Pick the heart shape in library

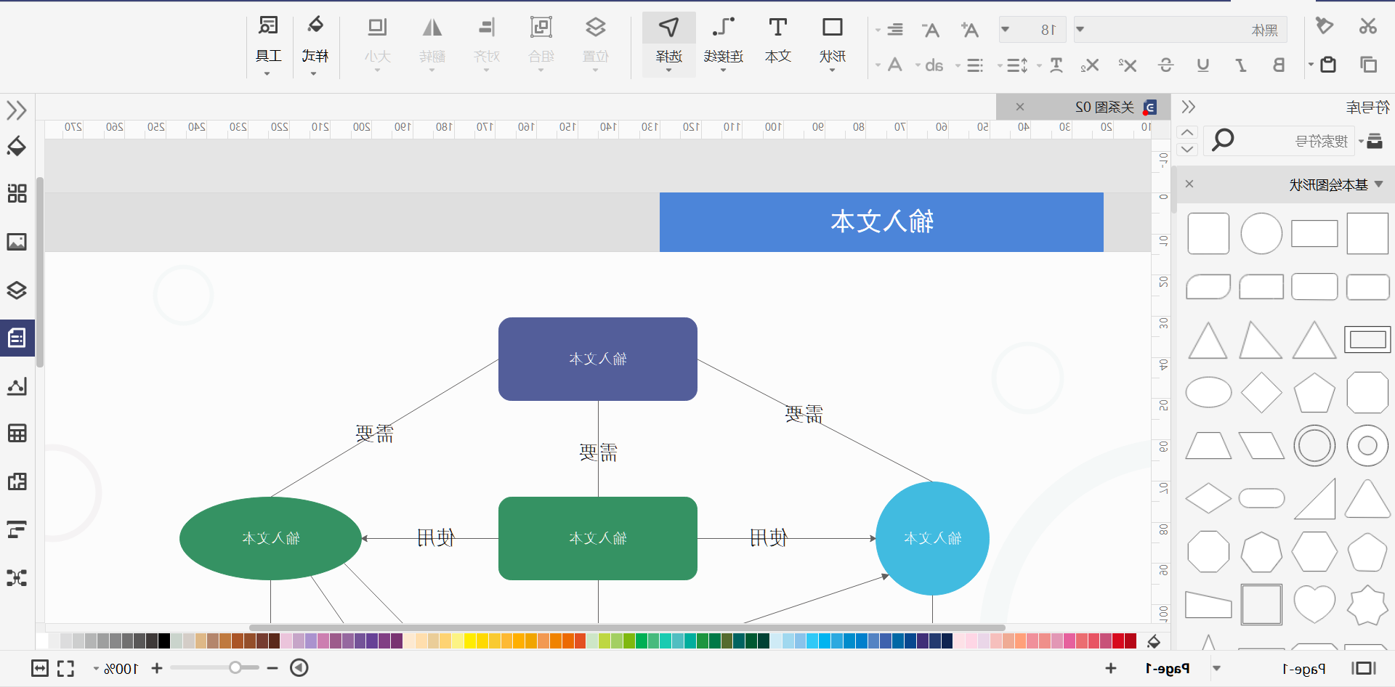[x=1314, y=604]
